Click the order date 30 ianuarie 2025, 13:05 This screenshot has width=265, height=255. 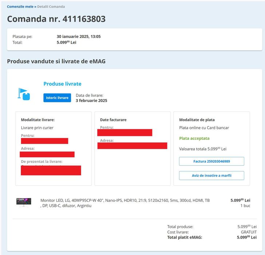point(79,36)
